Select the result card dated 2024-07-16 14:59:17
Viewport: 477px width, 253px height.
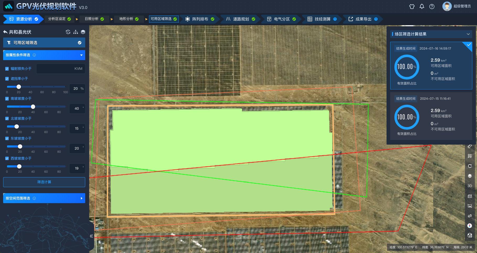tap(431, 66)
